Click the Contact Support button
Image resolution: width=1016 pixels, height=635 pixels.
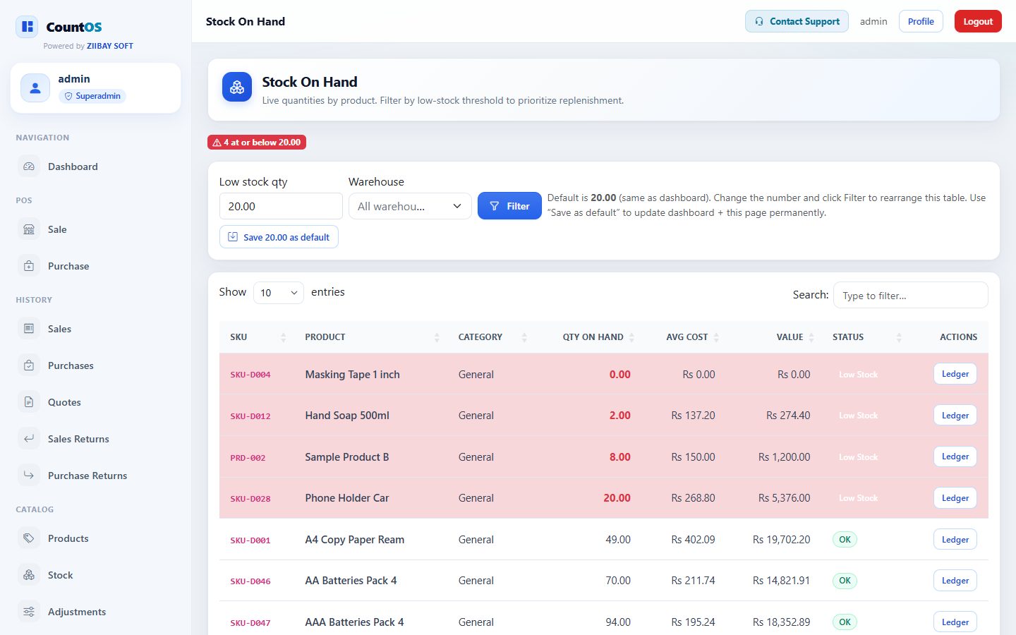pyautogui.click(x=797, y=21)
